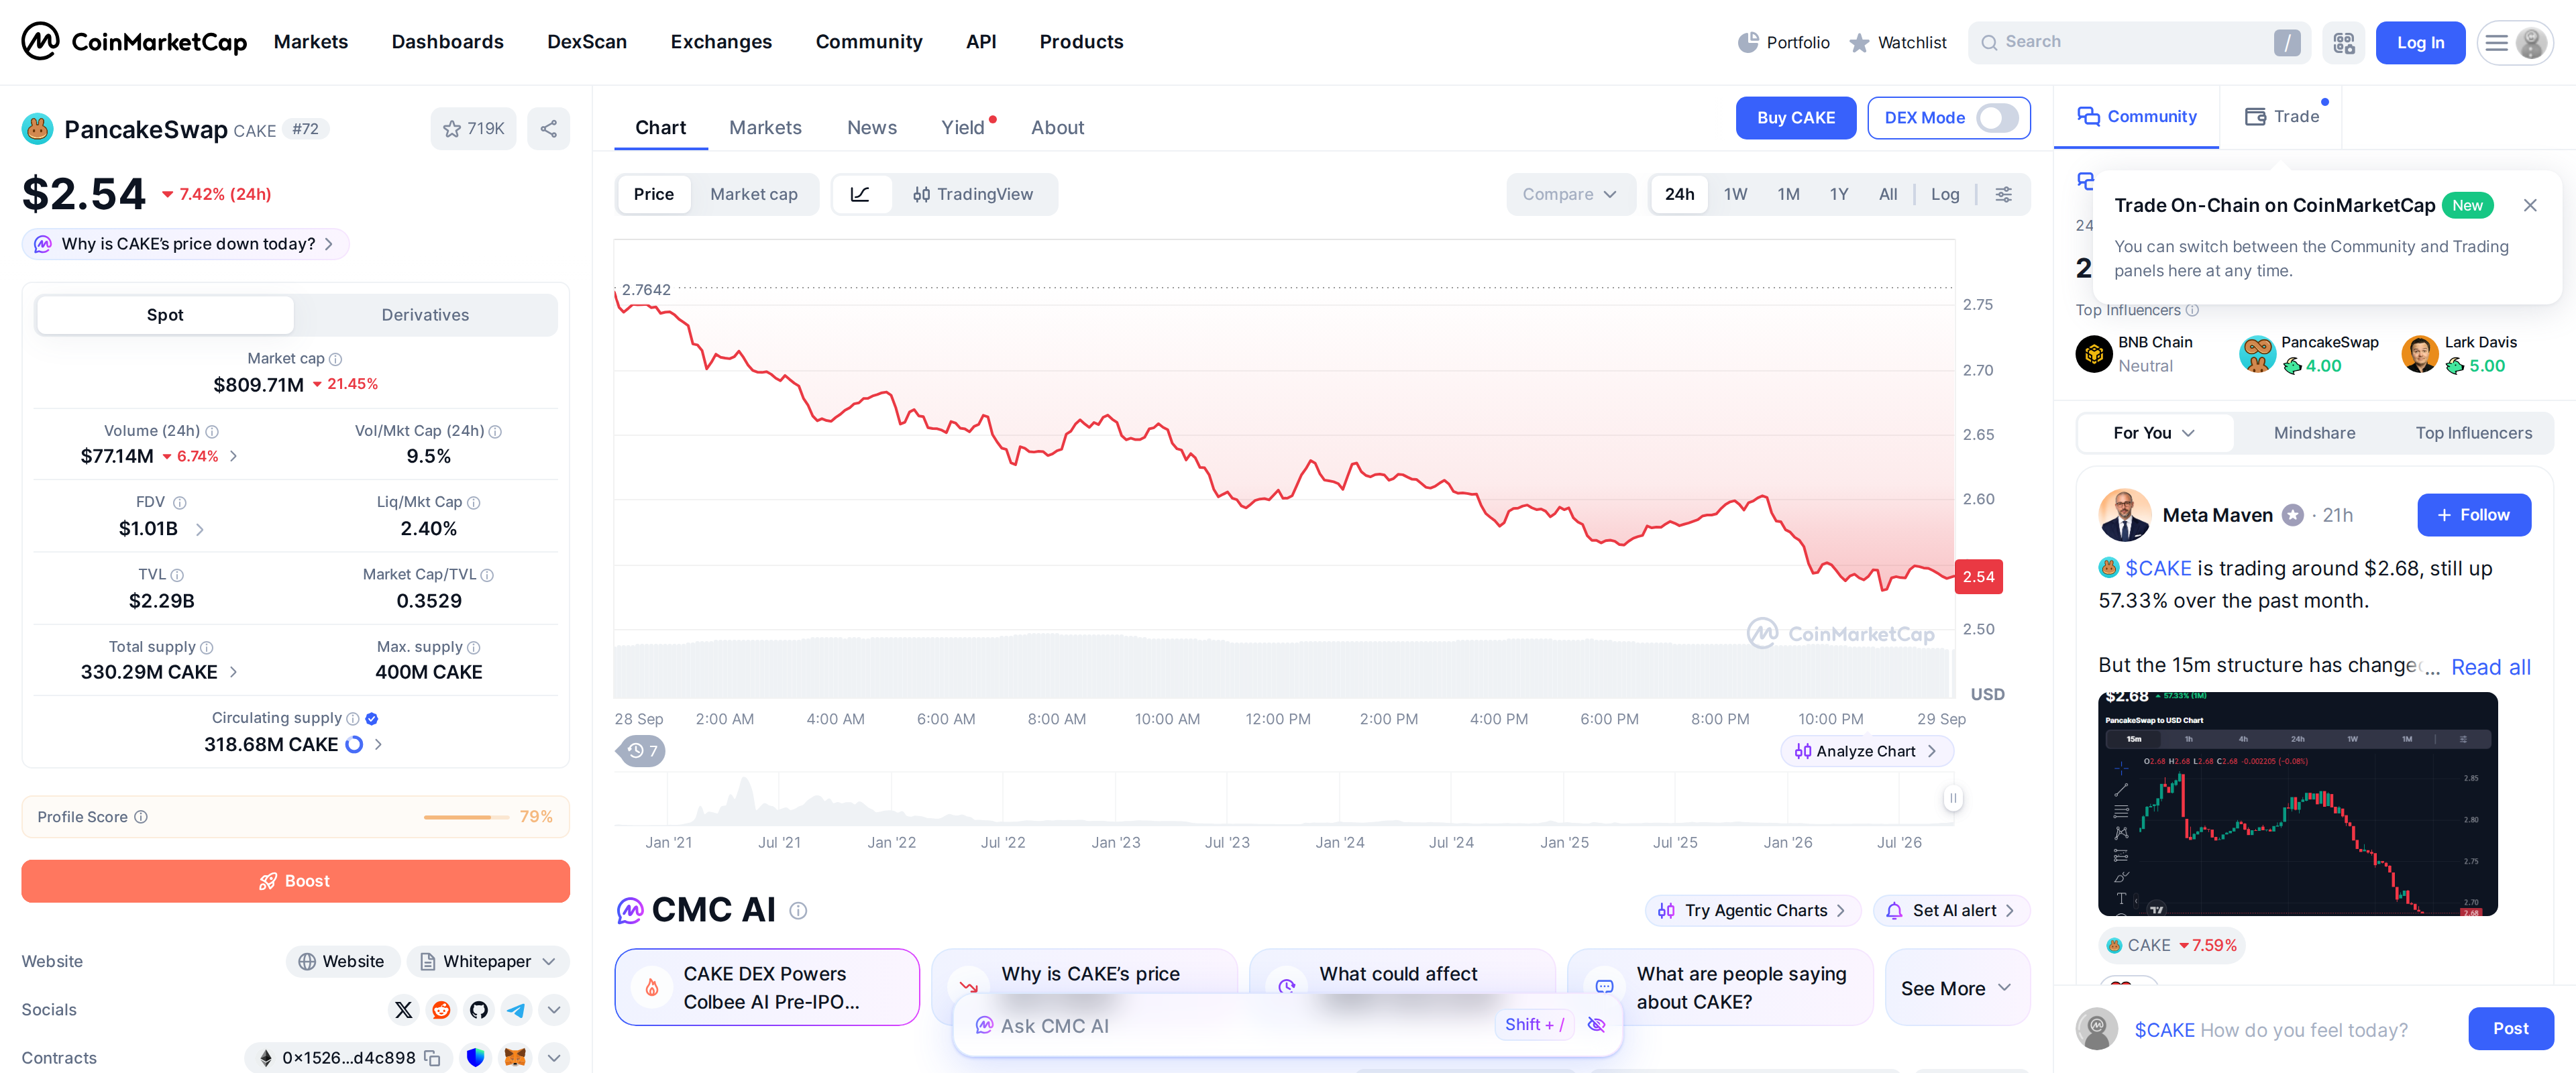Set chart range to 1W
2576x1073 pixels.
[1736, 194]
